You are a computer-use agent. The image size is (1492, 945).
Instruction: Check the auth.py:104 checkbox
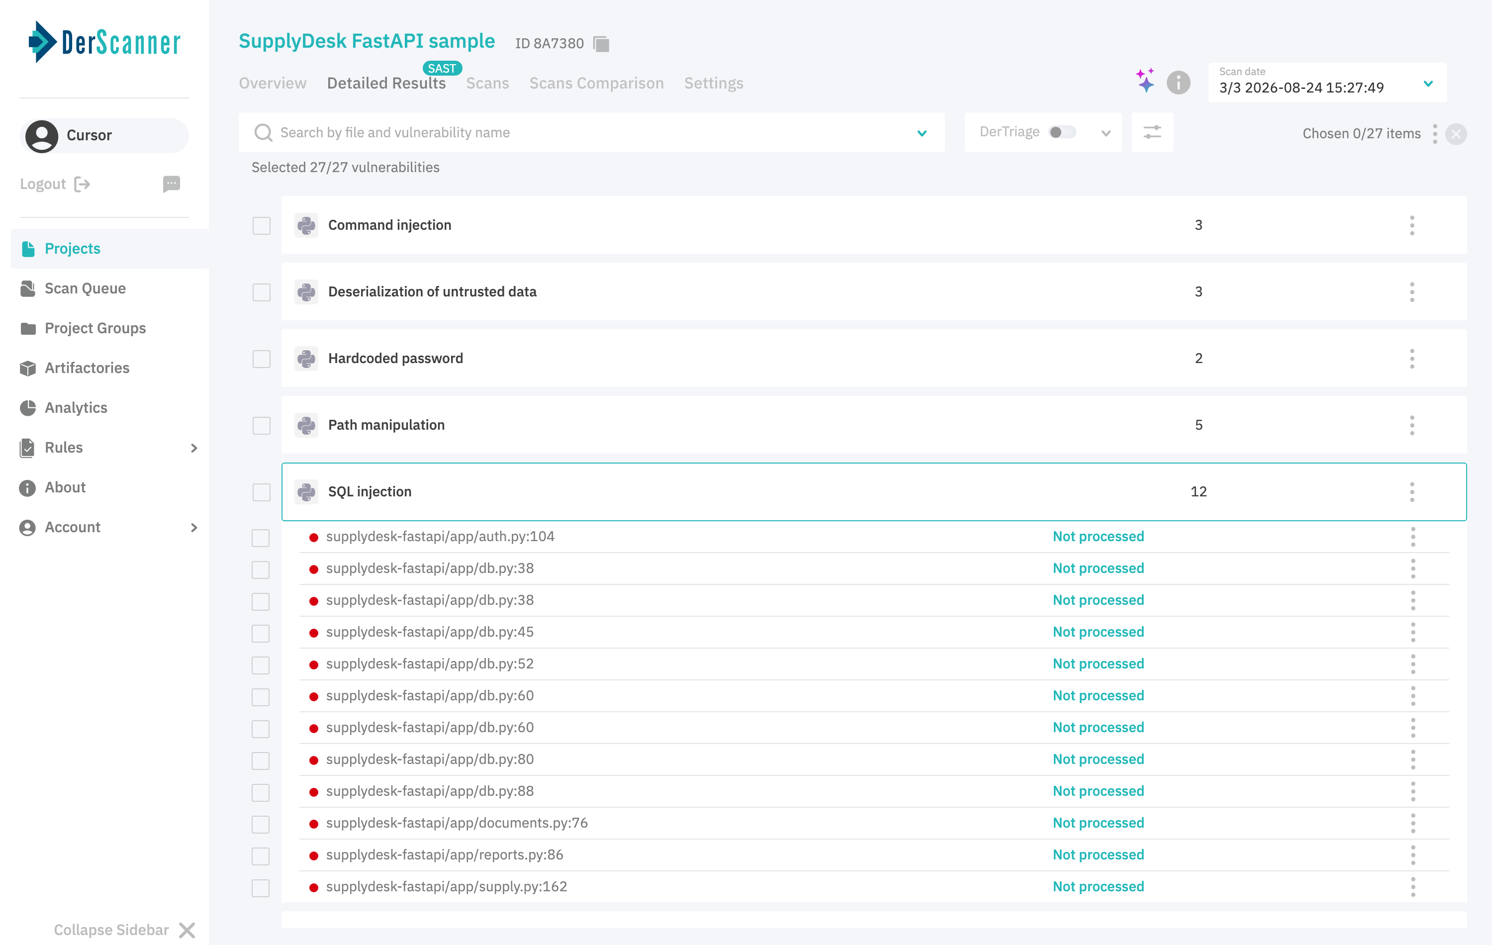pyautogui.click(x=261, y=538)
